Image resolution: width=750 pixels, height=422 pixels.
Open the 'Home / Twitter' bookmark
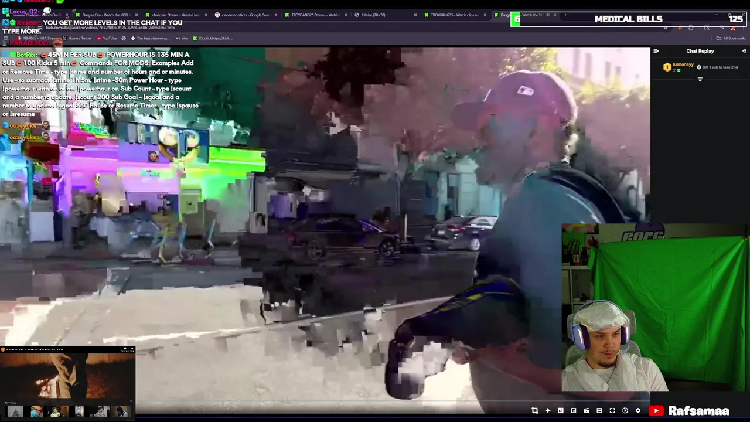tap(77, 38)
